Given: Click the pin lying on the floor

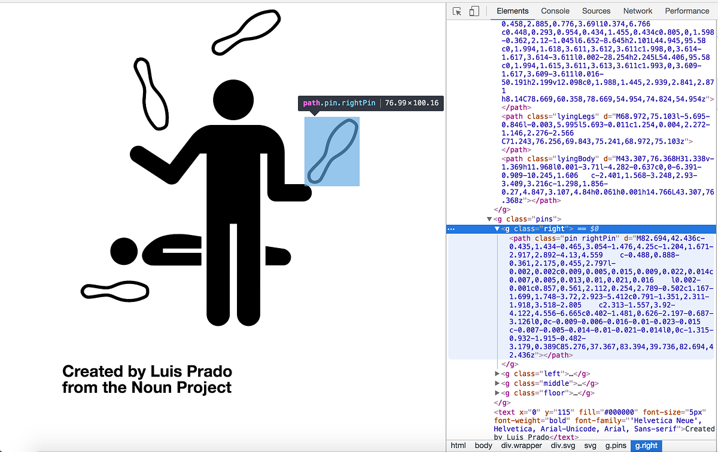Looking at the screenshot, I should pyautogui.click(x=114, y=291).
